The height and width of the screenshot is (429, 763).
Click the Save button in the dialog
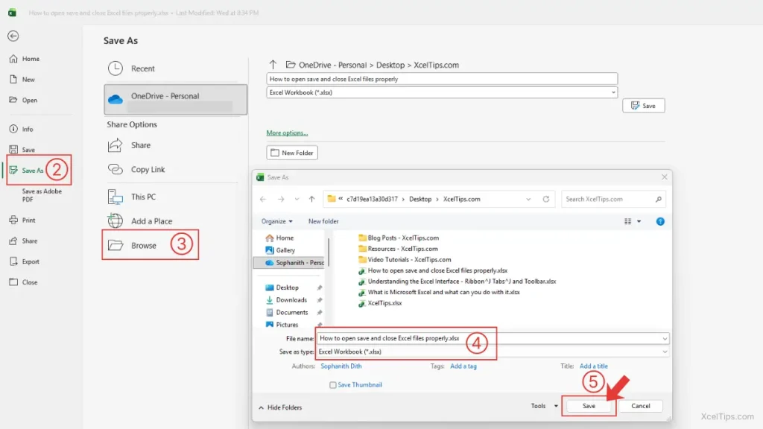(589, 406)
